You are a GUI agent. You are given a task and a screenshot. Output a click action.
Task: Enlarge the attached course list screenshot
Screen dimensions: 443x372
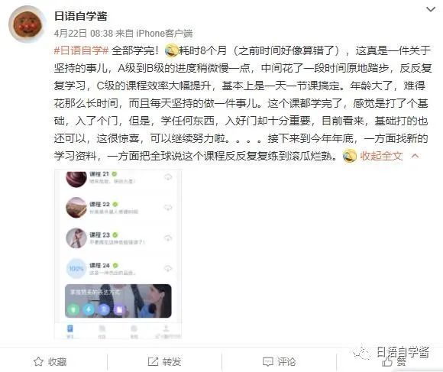tap(118, 254)
